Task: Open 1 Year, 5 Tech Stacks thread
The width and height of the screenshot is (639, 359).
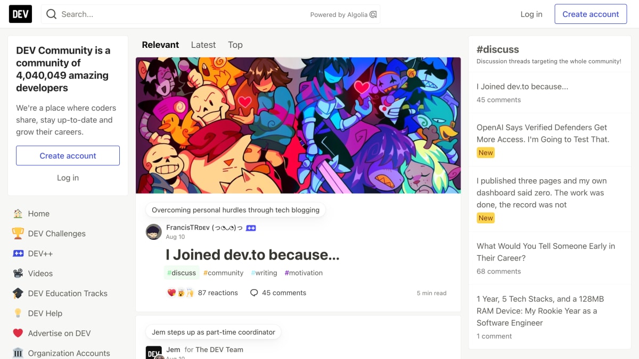Action: (x=540, y=311)
